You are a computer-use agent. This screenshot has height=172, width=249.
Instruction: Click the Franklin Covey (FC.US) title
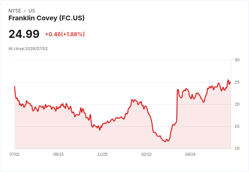(x=46, y=18)
